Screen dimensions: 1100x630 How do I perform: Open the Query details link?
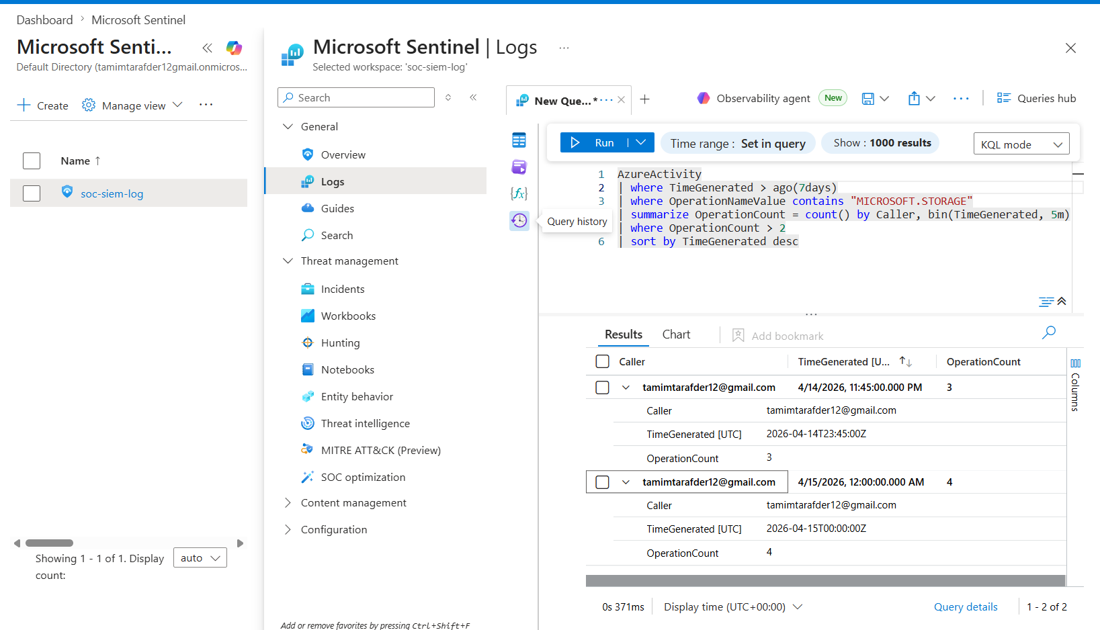click(x=966, y=607)
